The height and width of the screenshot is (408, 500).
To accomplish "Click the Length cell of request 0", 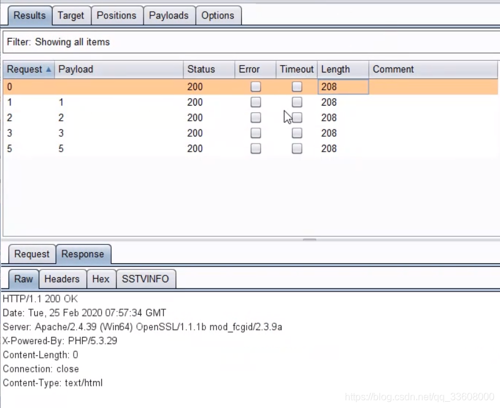I will tap(343, 87).
